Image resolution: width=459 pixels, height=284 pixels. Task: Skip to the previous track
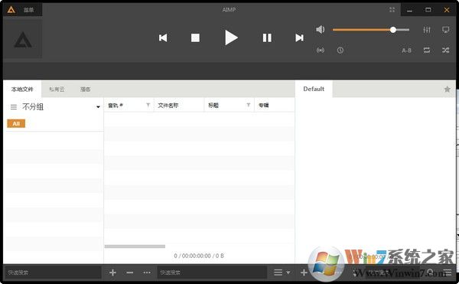(x=163, y=38)
